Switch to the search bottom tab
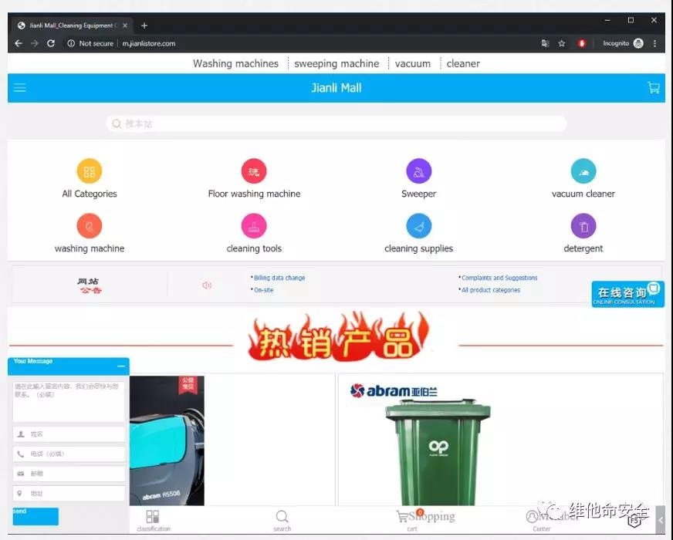Screen dimensions: 673x540 coord(282,519)
